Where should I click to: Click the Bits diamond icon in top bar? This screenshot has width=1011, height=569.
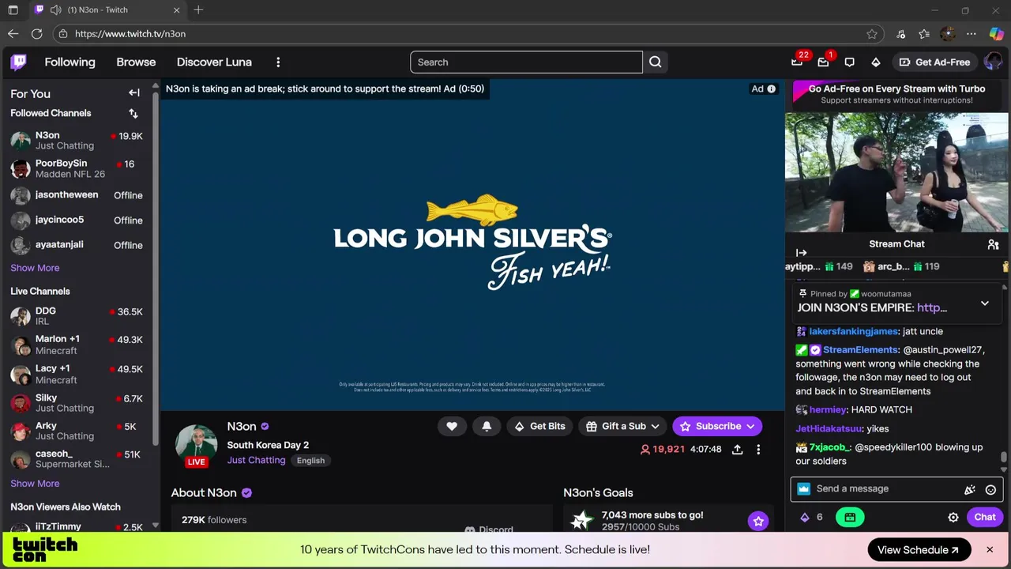[876, 62]
